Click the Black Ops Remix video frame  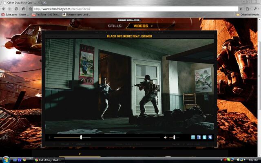pos(129,86)
